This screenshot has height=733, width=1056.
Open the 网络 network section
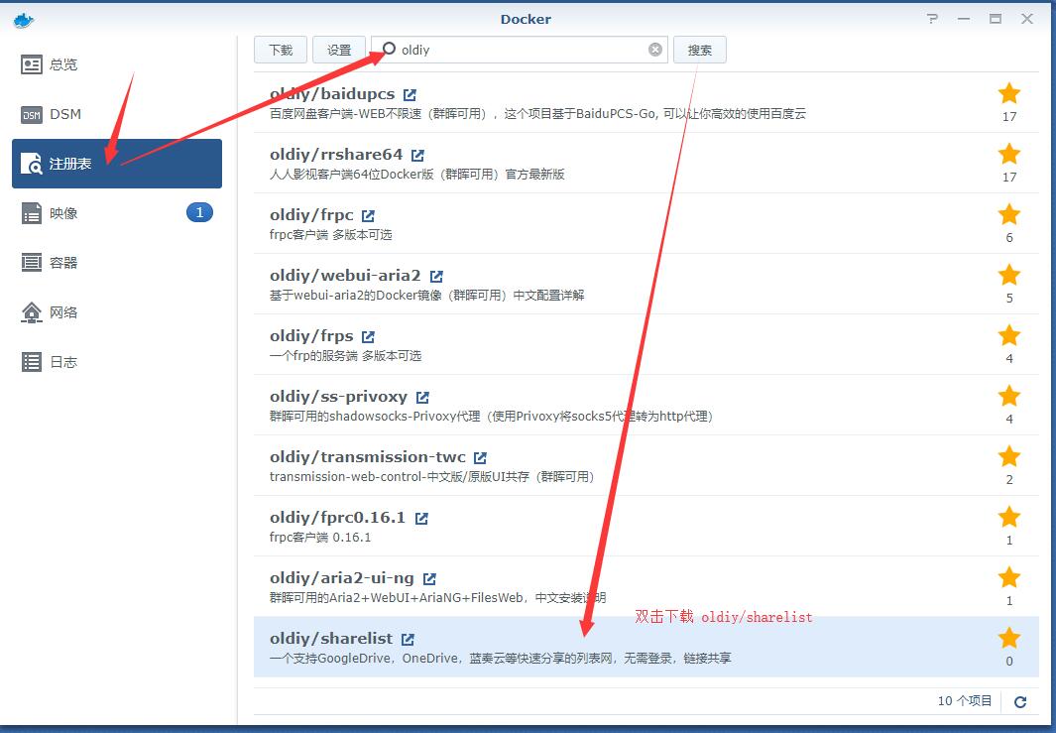(x=117, y=312)
